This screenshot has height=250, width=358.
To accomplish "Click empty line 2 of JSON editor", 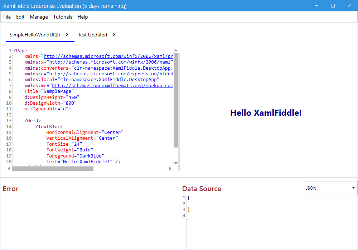I will [x=272, y=204].
